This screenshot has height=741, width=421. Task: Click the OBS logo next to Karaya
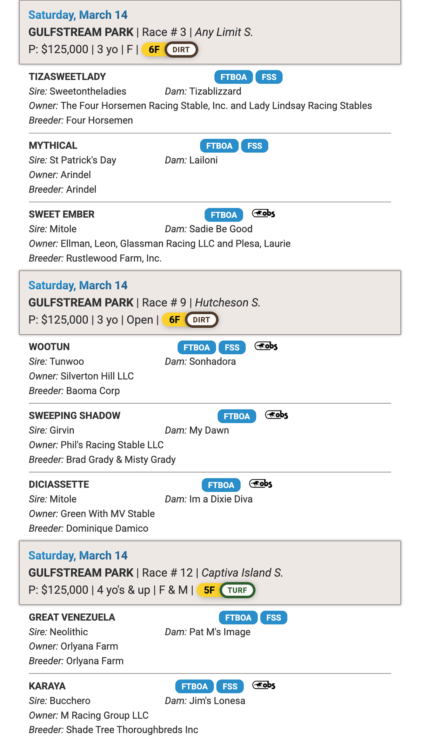[264, 685]
